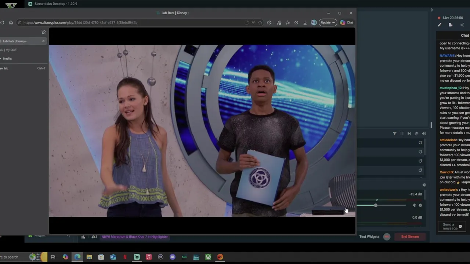
Task: Click NAWARIS username in chat
Action: [x=447, y=56]
